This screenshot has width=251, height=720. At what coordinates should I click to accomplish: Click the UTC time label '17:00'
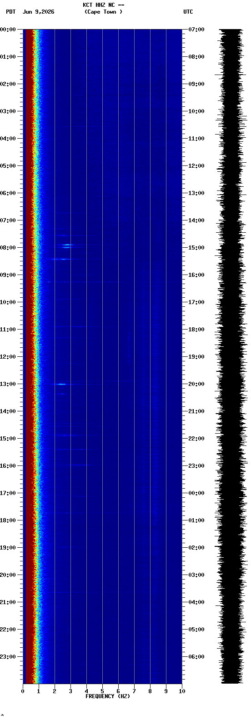pos(196,302)
